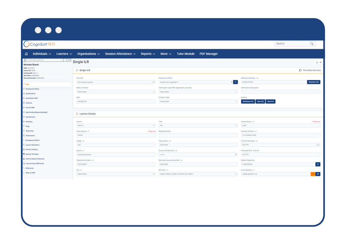Click the Get/Check ULN button
346x245 pixels.
pyautogui.click(x=248, y=102)
